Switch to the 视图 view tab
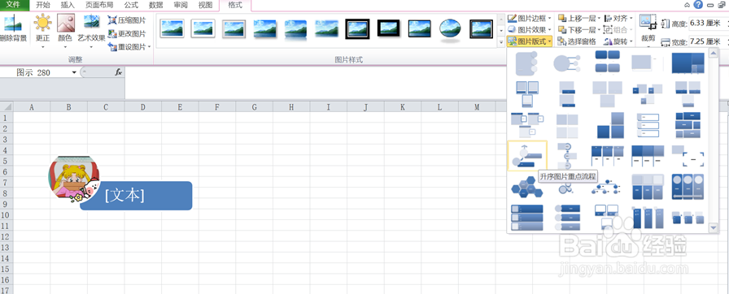729x294 pixels. click(205, 6)
